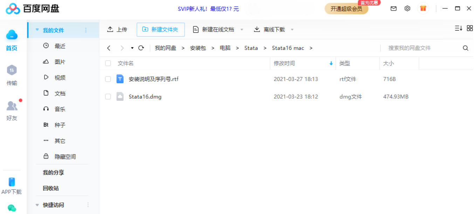This screenshot has height=214, width=474.
Task: Open the SVIP新人礼 promotion link
Action: [208, 9]
